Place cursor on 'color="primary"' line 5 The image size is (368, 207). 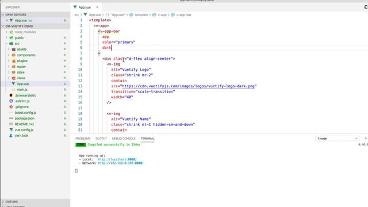pos(119,42)
